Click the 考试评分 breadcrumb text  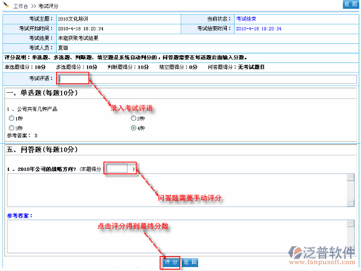48,6
